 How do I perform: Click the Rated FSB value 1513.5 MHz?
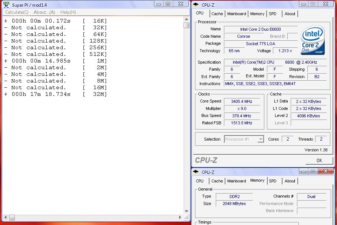point(242,123)
